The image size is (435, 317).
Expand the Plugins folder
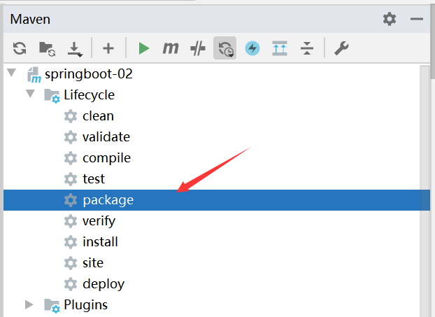[29, 304]
